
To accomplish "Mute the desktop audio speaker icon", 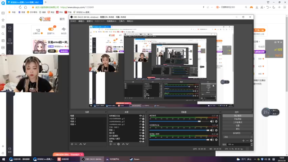I will [x=212, y=121].
